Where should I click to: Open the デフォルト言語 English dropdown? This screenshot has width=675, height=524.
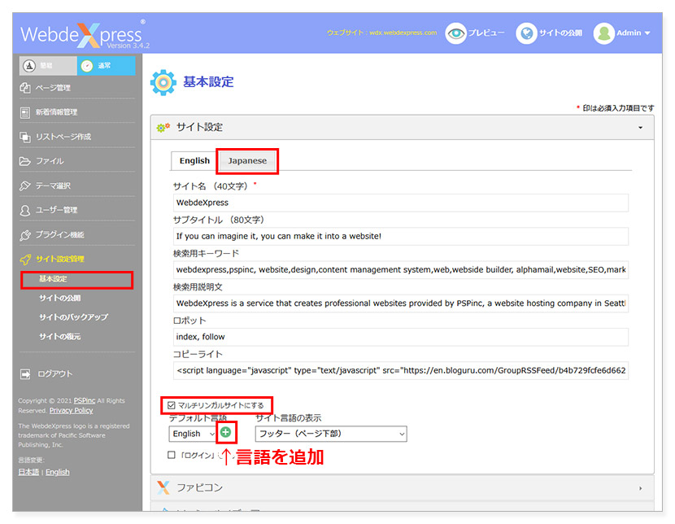coord(192,434)
